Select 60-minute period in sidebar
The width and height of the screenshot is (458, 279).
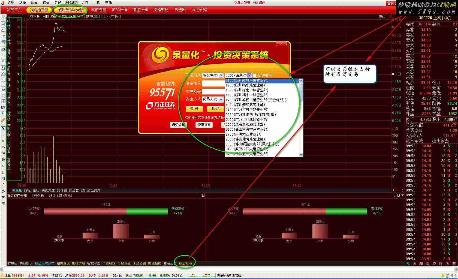point(3,160)
